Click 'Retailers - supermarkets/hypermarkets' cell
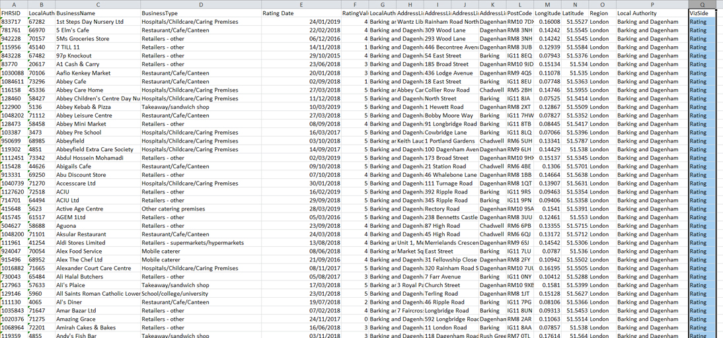Image resolution: width=723 pixels, height=338 pixels. coord(192,243)
